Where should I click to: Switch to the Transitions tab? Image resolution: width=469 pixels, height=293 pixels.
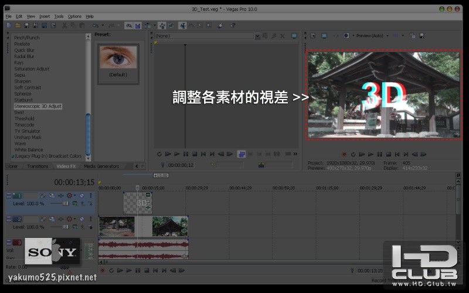38,166
